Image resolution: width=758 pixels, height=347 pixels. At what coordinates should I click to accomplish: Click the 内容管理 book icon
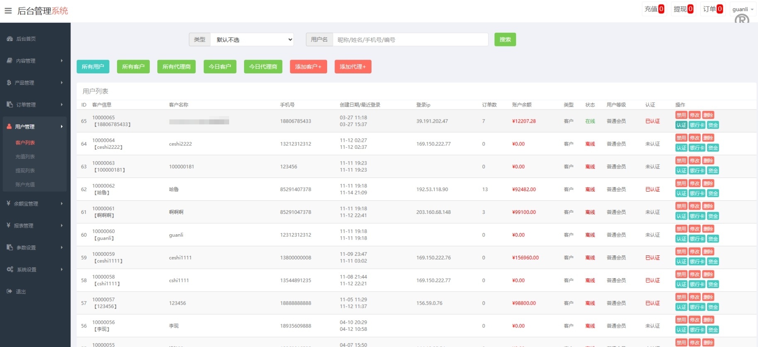(x=10, y=61)
